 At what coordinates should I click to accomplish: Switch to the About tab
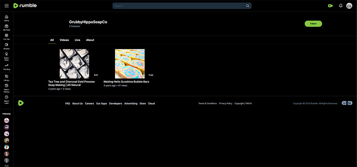pos(90,40)
